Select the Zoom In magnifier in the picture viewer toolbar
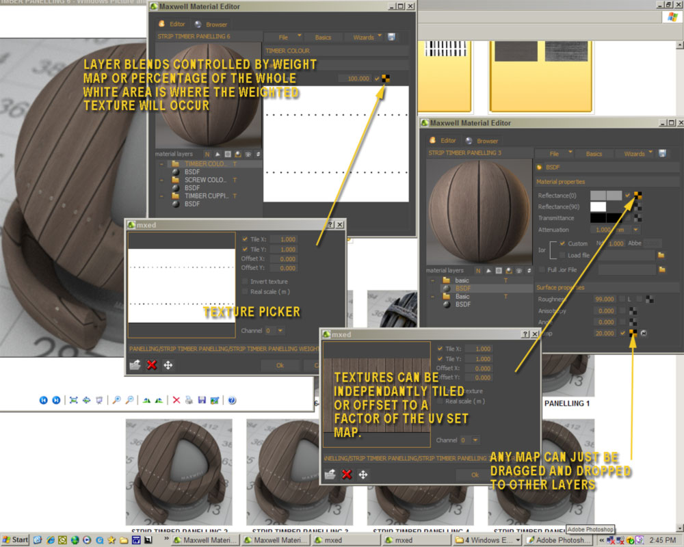The width and height of the screenshot is (684, 547). point(117,400)
